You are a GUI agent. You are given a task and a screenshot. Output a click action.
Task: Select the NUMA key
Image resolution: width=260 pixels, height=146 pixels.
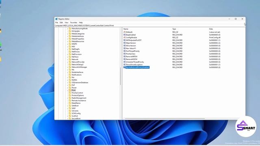[74, 80]
